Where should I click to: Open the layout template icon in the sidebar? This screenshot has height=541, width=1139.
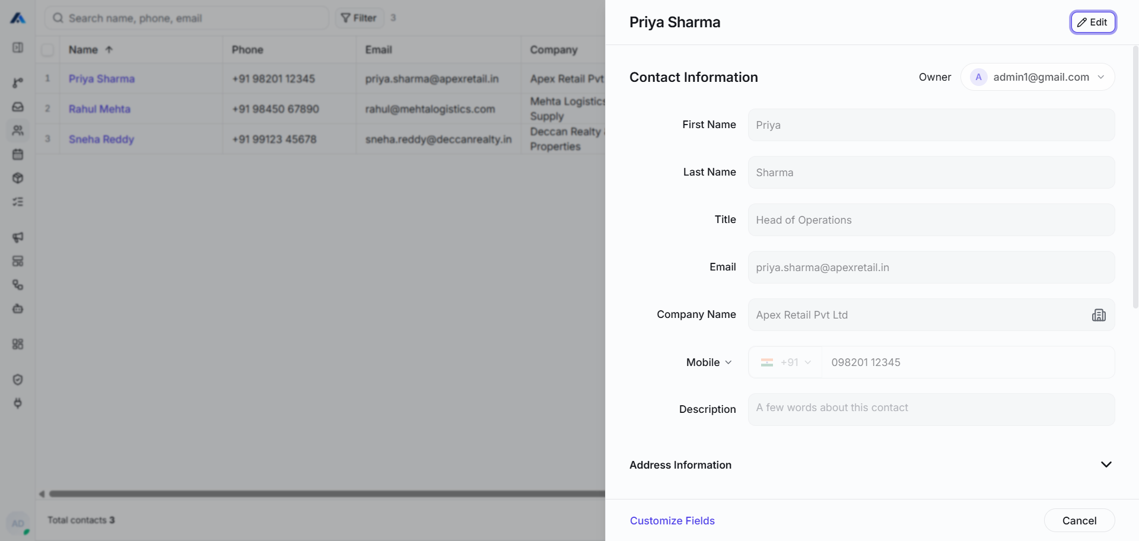tap(18, 261)
